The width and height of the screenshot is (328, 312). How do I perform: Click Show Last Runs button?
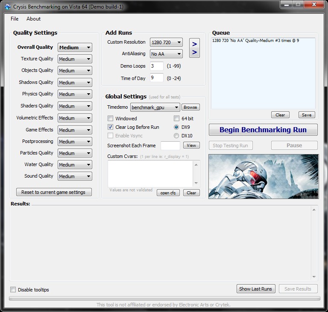(256, 289)
